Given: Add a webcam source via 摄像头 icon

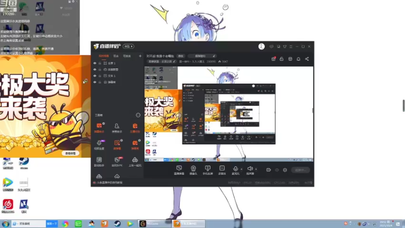Looking at the screenshot, I should click(x=193, y=170).
